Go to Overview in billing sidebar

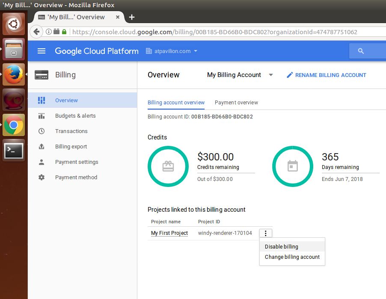coord(83,100)
